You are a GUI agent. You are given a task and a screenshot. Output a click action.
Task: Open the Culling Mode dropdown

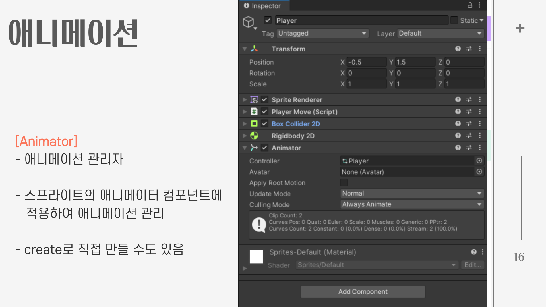coord(412,204)
